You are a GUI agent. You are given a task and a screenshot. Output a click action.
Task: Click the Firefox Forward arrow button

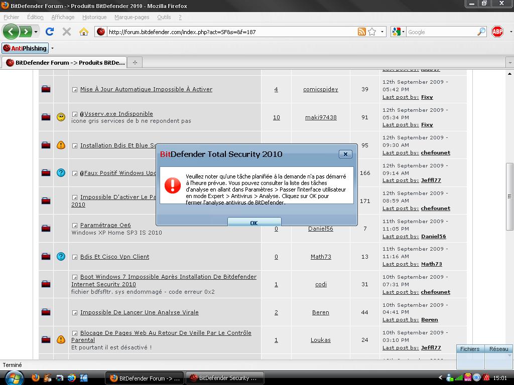(26, 32)
